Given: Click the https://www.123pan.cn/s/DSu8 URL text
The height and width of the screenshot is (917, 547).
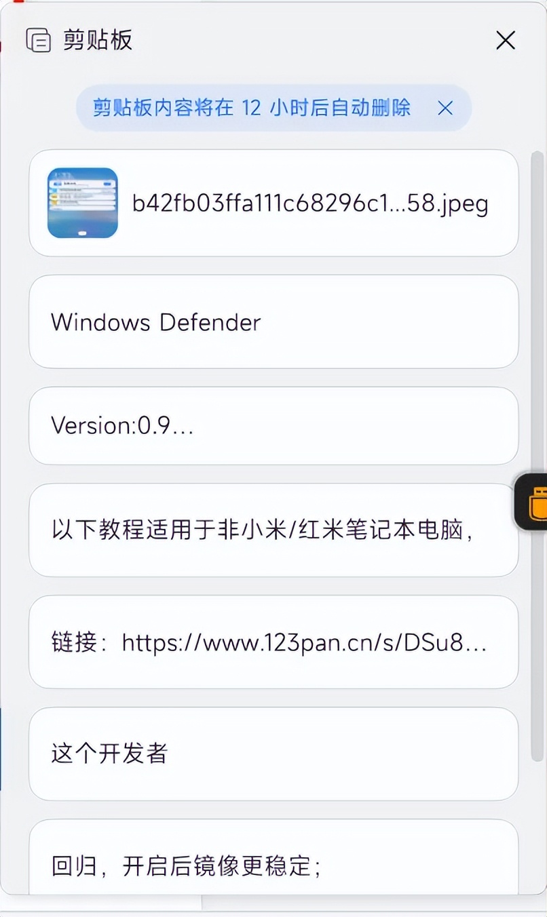Looking at the screenshot, I should click(x=304, y=642).
